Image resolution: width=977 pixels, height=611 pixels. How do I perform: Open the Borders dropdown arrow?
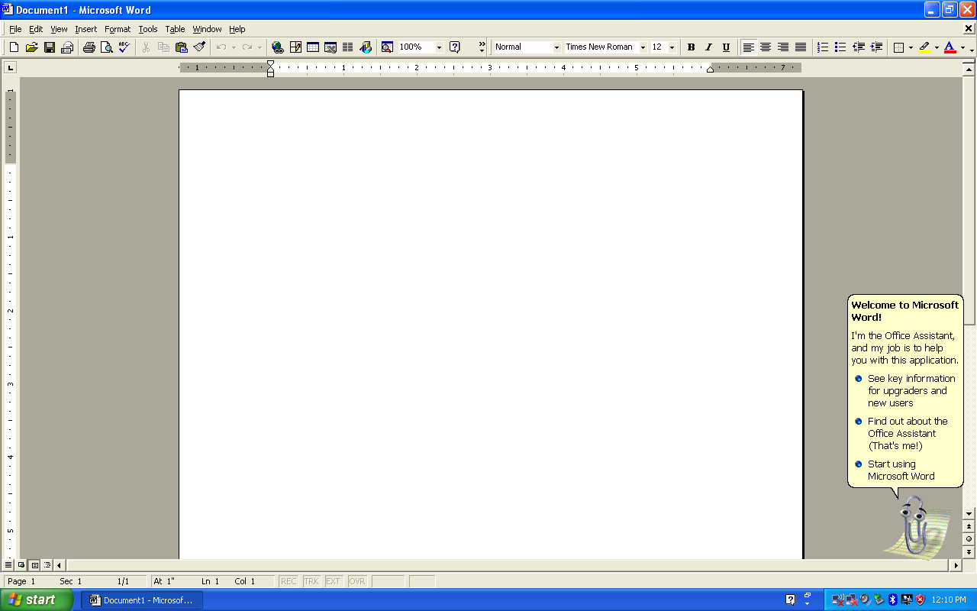click(x=911, y=47)
